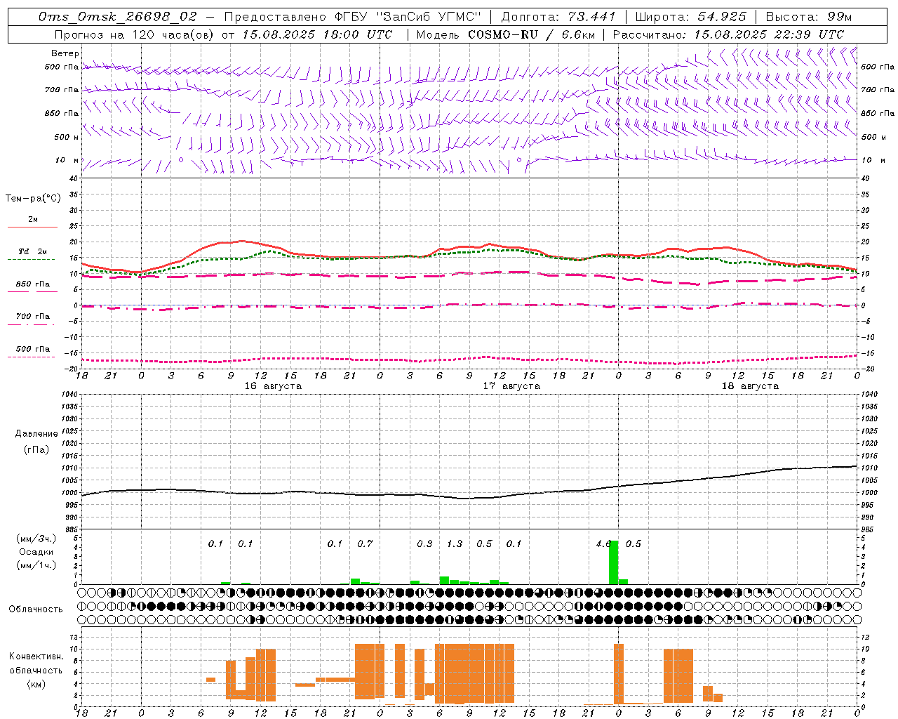Click the Конвективн. label

pos(36,657)
